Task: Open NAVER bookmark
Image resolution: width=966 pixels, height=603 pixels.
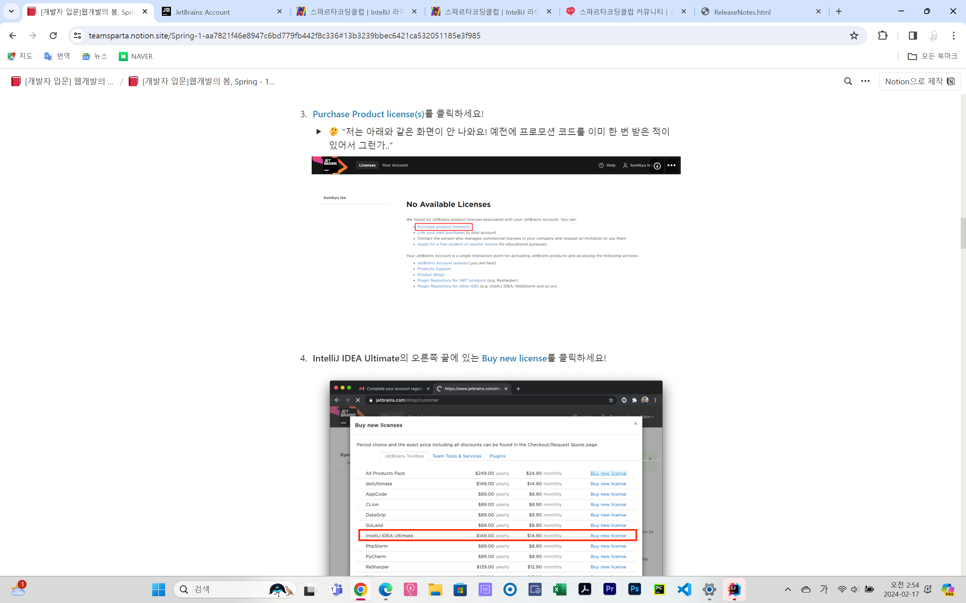Action: (136, 56)
